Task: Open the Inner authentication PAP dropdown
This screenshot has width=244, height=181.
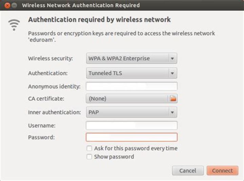Action: pos(131,112)
